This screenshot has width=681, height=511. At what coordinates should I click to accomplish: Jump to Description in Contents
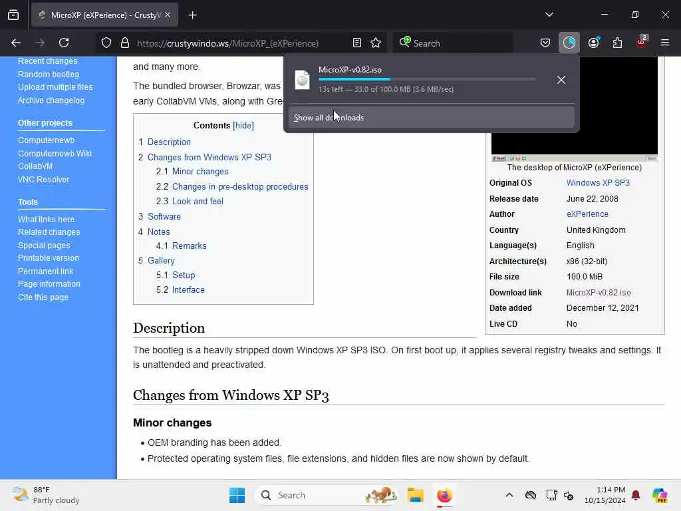(x=169, y=142)
